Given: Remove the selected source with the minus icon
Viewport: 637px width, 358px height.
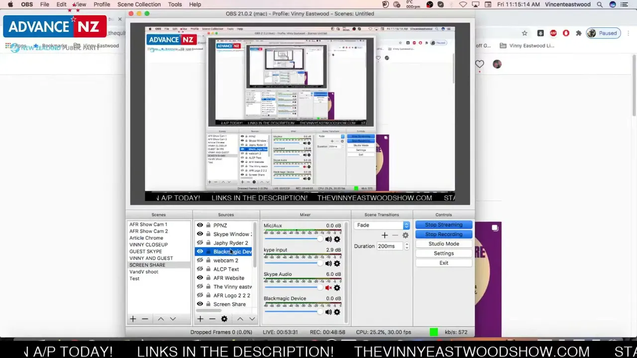Looking at the screenshot, I should point(212,319).
